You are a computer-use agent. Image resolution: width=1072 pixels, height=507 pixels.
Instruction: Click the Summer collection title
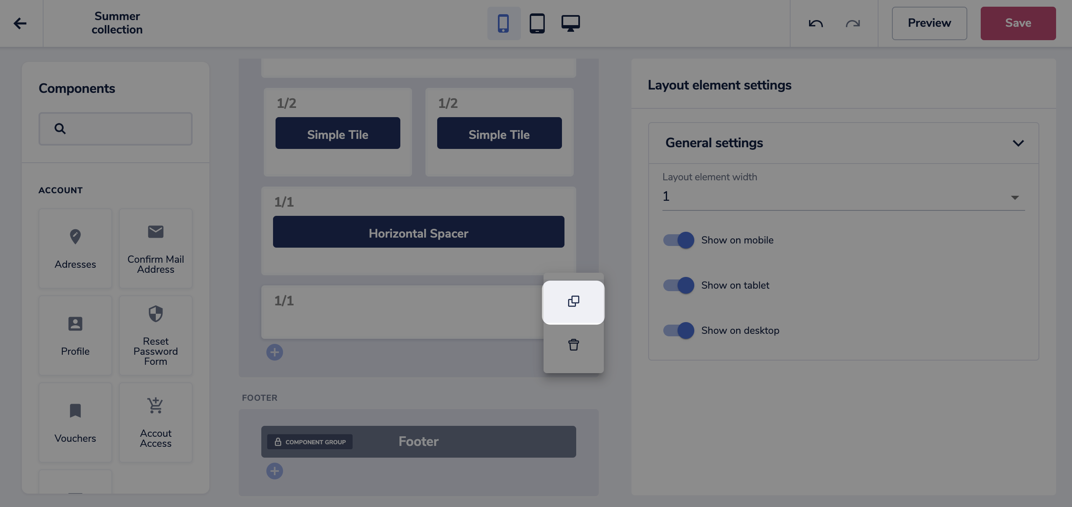pos(117,23)
